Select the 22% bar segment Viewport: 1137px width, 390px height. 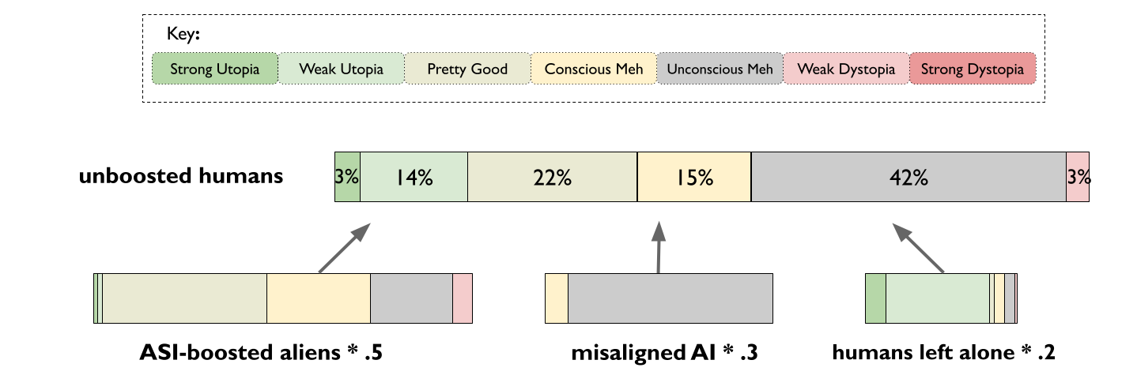[552, 178]
